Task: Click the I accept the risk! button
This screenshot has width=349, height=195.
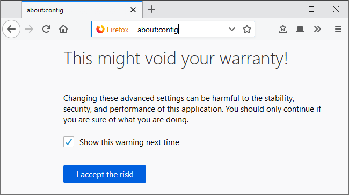Action: click(x=105, y=174)
